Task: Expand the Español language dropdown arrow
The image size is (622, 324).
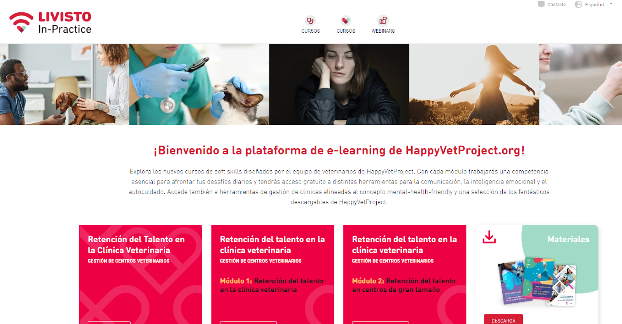Action: pyautogui.click(x=611, y=4)
